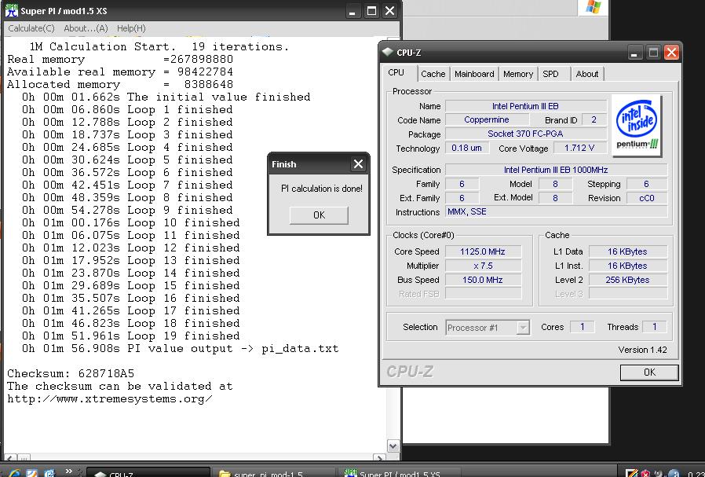Switch to the Cache tab in CPU-Z
This screenshot has height=477, width=705.
coord(433,74)
